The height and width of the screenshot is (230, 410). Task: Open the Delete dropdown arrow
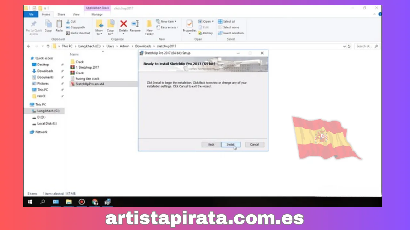click(x=124, y=34)
